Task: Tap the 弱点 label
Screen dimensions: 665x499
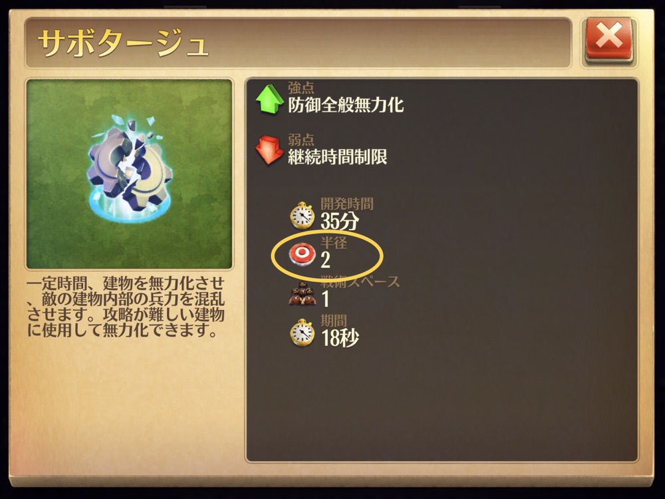Action: click(x=301, y=140)
